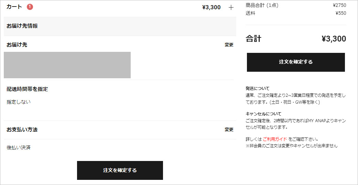Click the 配送時間帯を指定 heading
This screenshot has width=358, height=185.
coord(27,89)
